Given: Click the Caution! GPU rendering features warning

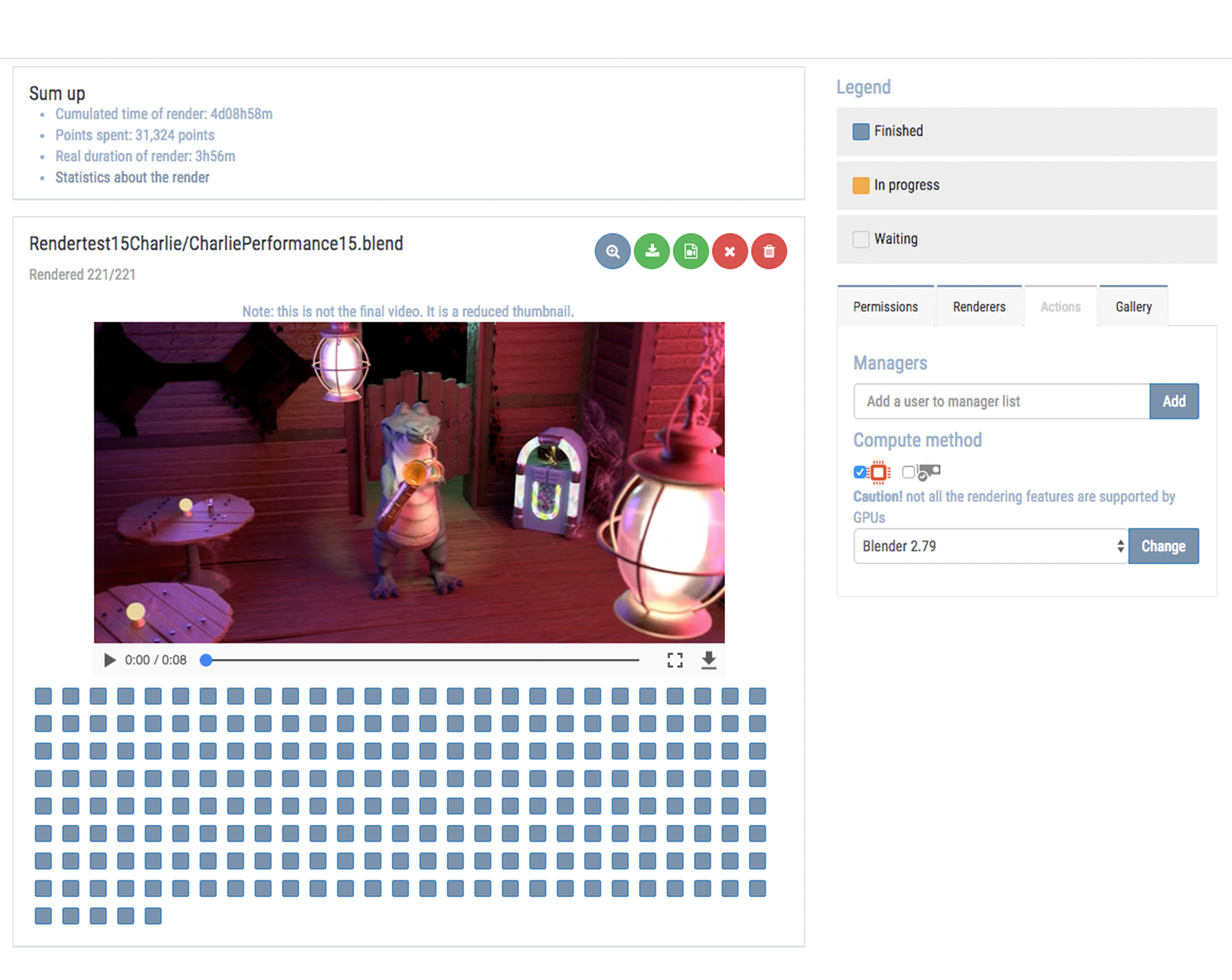Looking at the screenshot, I should [1014, 507].
